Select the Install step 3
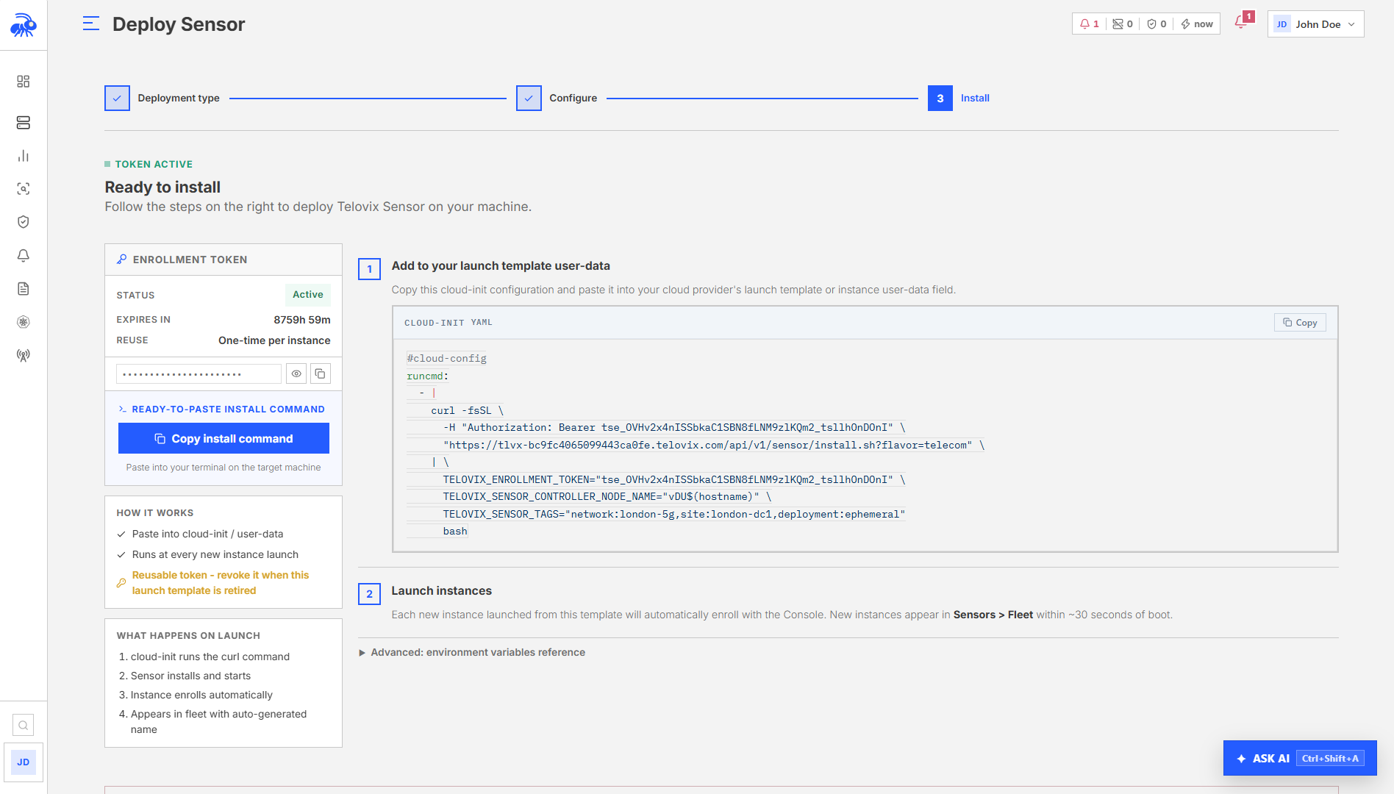Screen dimensions: 1394x794 pos(959,99)
